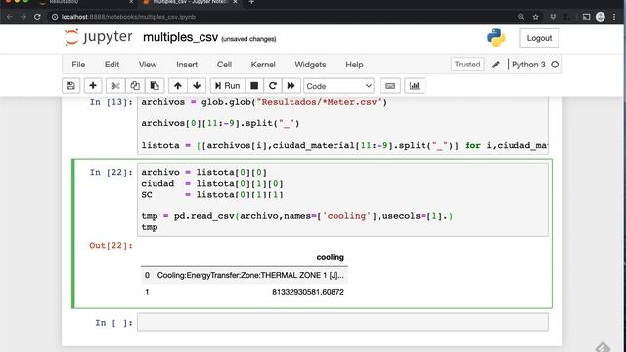The image size is (626, 352).
Task: Click Cooling:EnergyTransfer:Zone row text
Action: (x=250, y=275)
